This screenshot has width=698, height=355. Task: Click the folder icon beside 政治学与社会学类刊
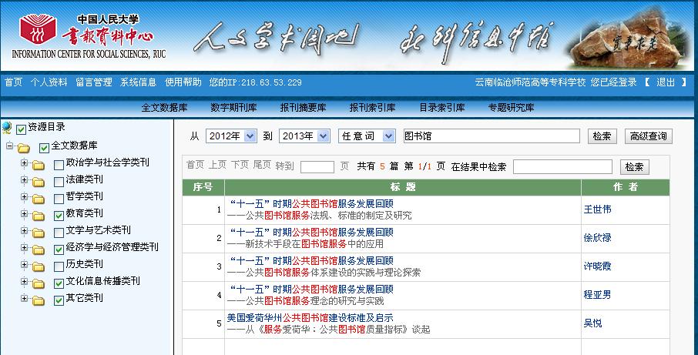coord(39,163)
